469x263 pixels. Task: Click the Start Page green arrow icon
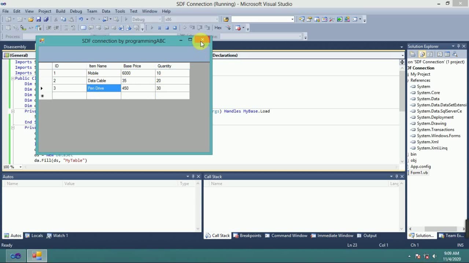(x=339, y=19)
